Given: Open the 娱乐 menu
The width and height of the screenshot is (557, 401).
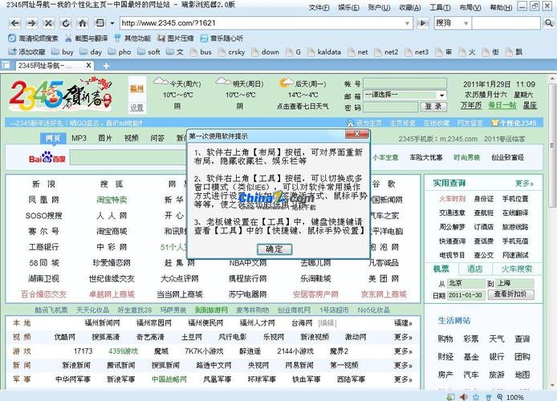Looking at the screenshot, I should coord(348,7).
